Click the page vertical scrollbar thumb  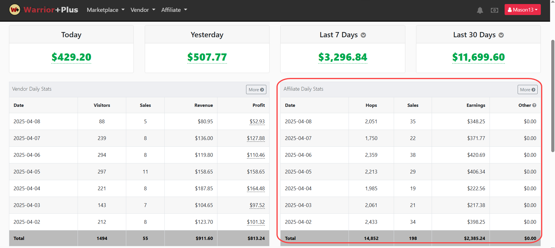pyautogui.click(x=553, y=96)
